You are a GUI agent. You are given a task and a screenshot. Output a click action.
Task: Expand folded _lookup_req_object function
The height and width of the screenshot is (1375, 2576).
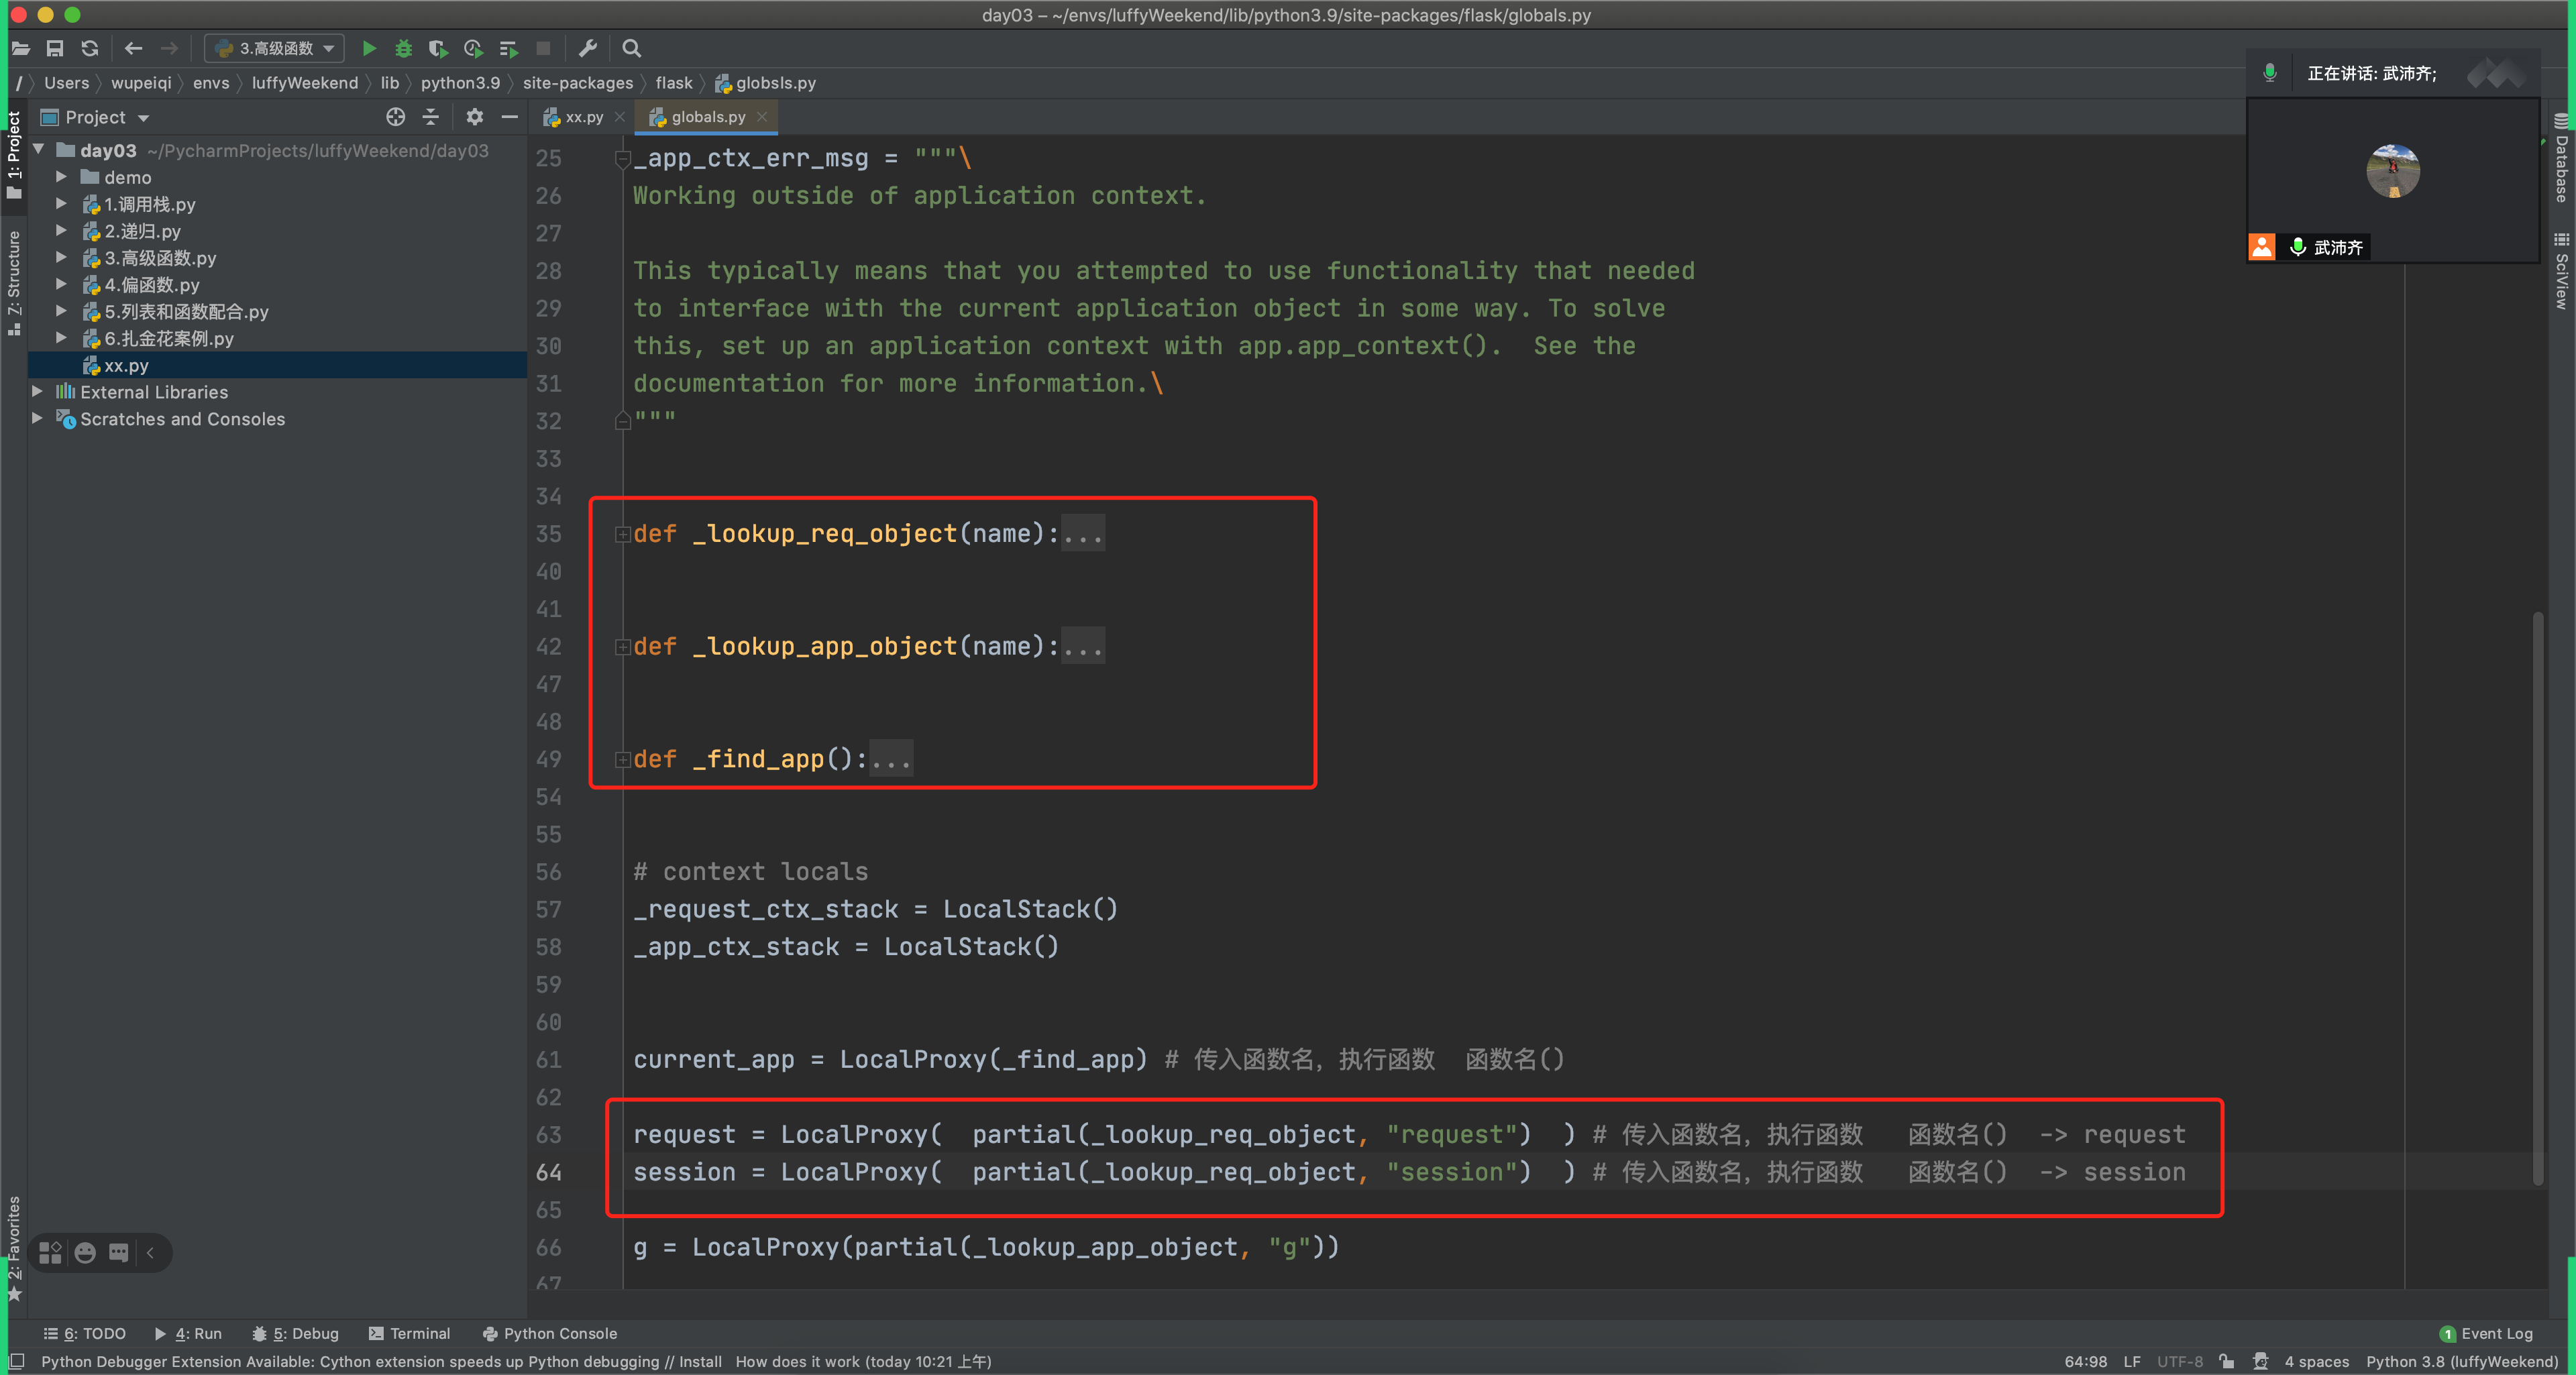pyautogui.click(x=623, y=534)
